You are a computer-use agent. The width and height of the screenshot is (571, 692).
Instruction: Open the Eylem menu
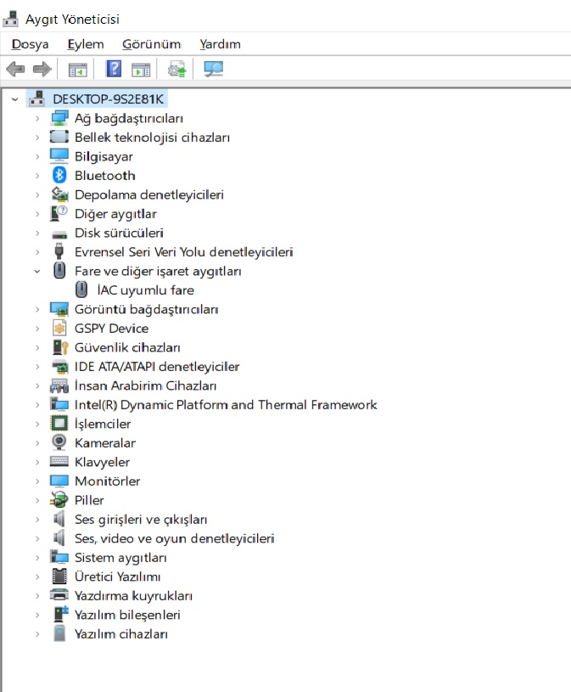86,44
